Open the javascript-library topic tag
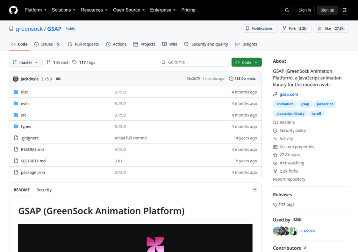The height and width of the screenshot is (252, 358). (x=291, y=113)
